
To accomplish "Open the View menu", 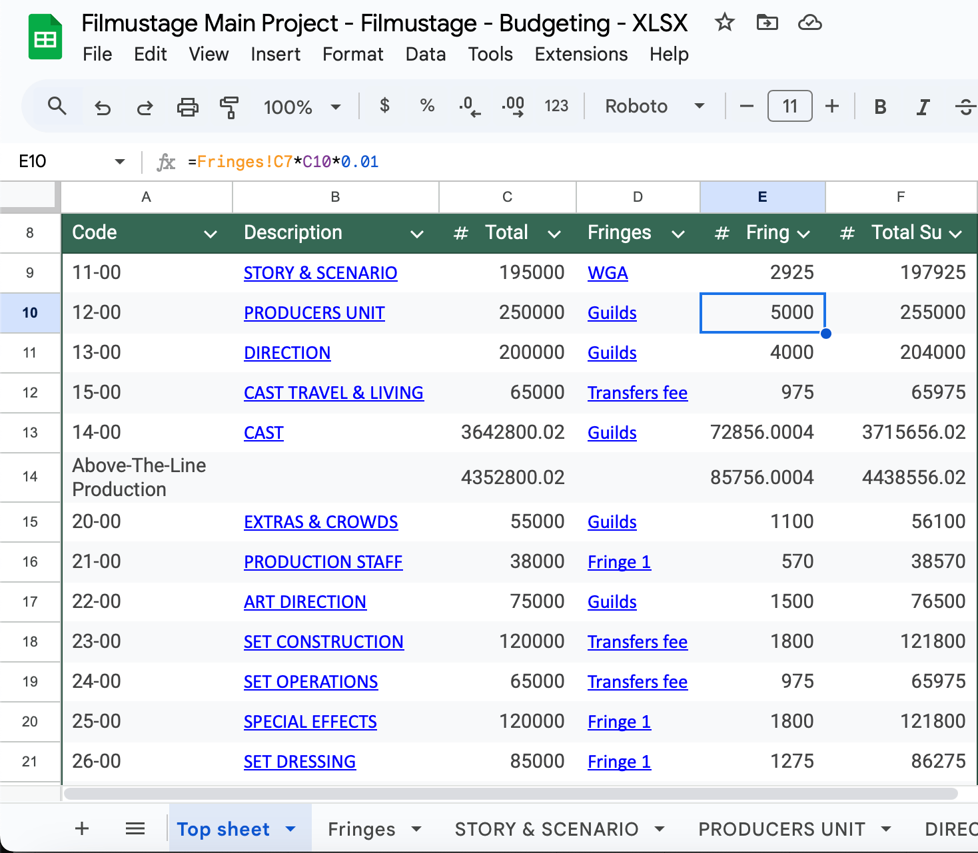I will pos(209,54).
